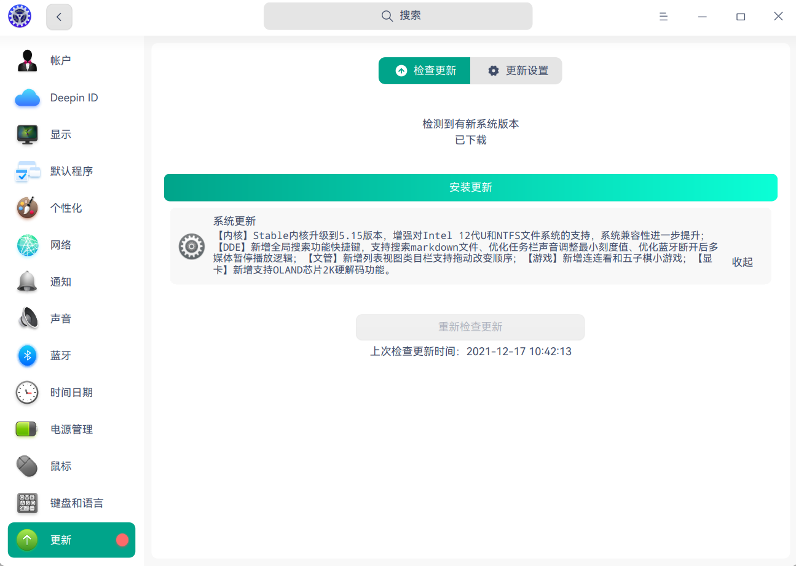The width and height of the screenshot is (796, 566).
Task: Switch to the 检查更新 tab
Action: pyautogui.click(x=425, y=71)
